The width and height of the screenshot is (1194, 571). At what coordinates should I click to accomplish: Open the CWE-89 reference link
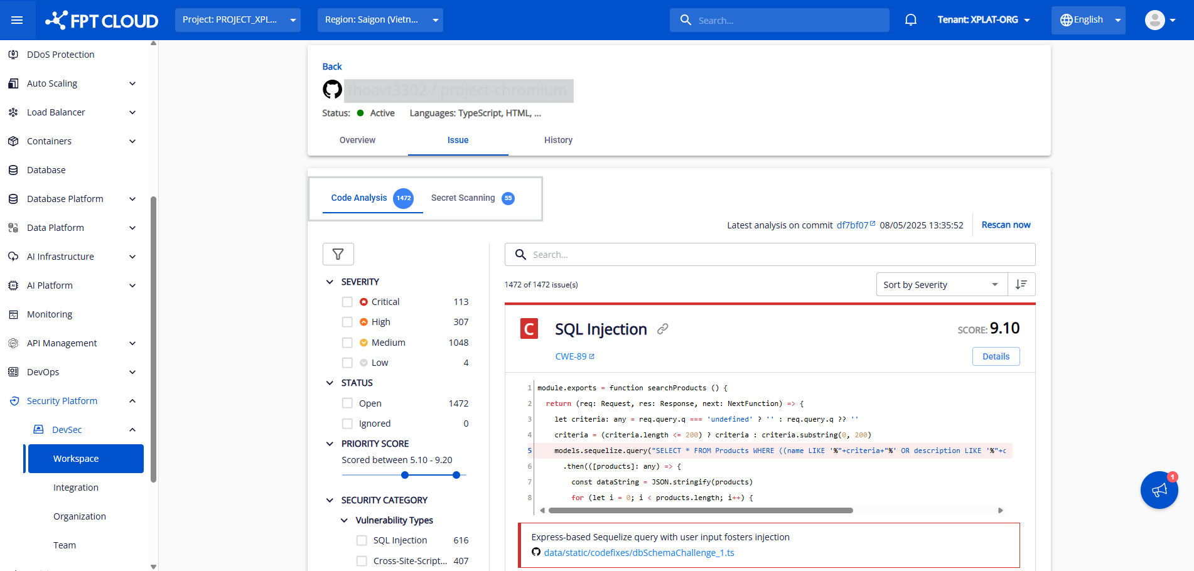click(574, 356)
